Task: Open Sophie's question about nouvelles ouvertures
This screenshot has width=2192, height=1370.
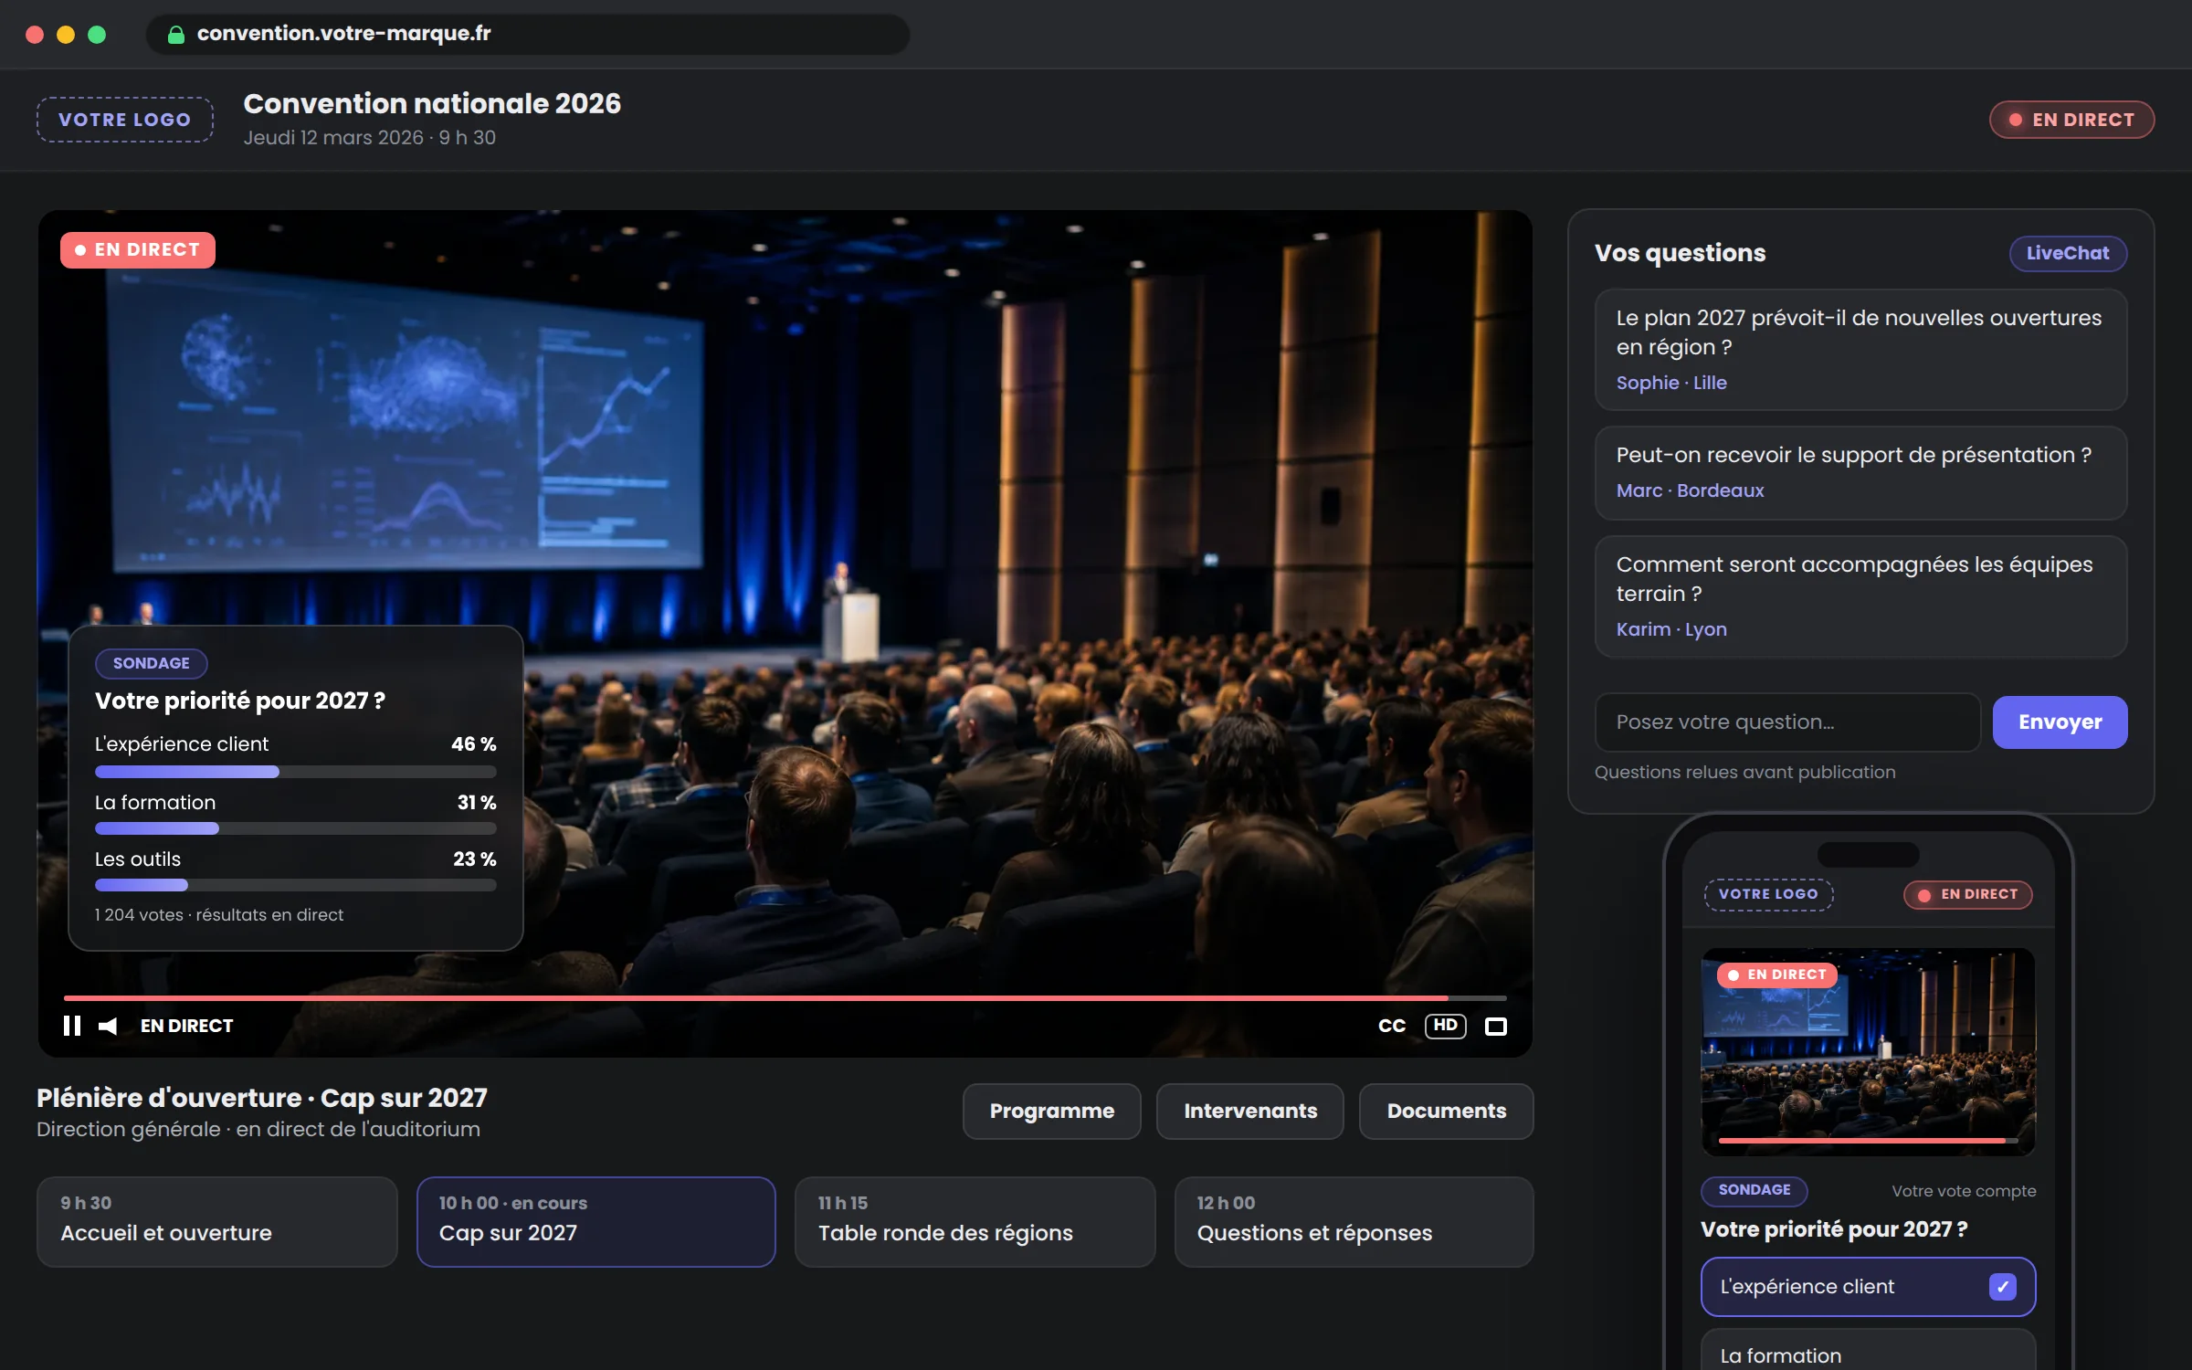Action: 1860,350
